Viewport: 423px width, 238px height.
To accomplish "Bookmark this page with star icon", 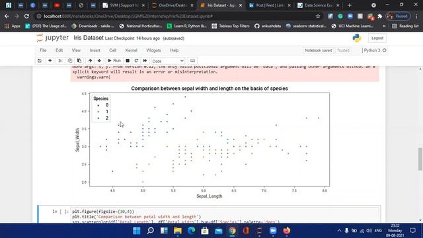I will point(318,16).
